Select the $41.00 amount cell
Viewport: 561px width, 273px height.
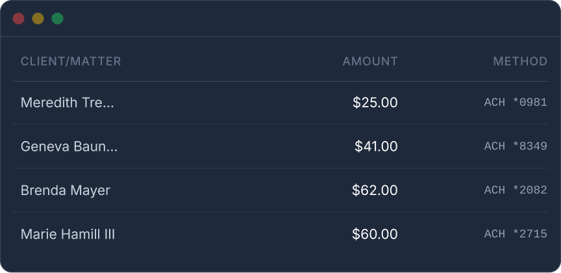(x=376, y=146)
